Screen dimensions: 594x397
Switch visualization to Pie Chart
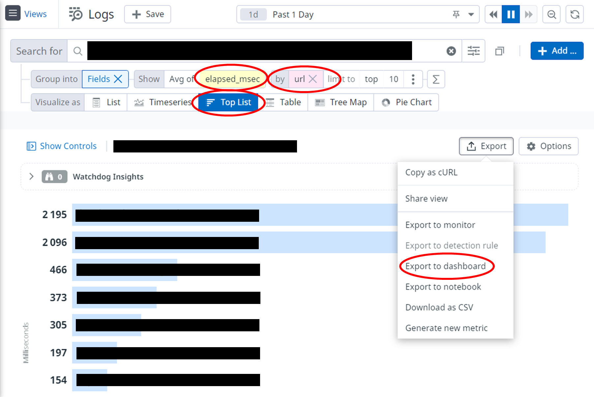click(x=406, y=102)
